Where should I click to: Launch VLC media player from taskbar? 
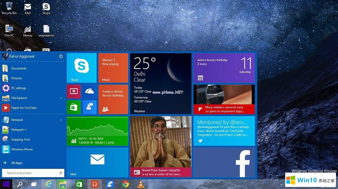(x=141, y=184)
